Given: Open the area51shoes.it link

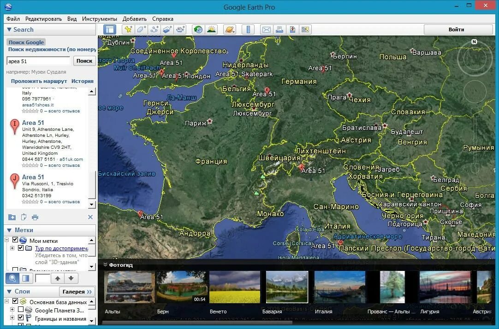Looking at the screenshot, I should 38,105.
